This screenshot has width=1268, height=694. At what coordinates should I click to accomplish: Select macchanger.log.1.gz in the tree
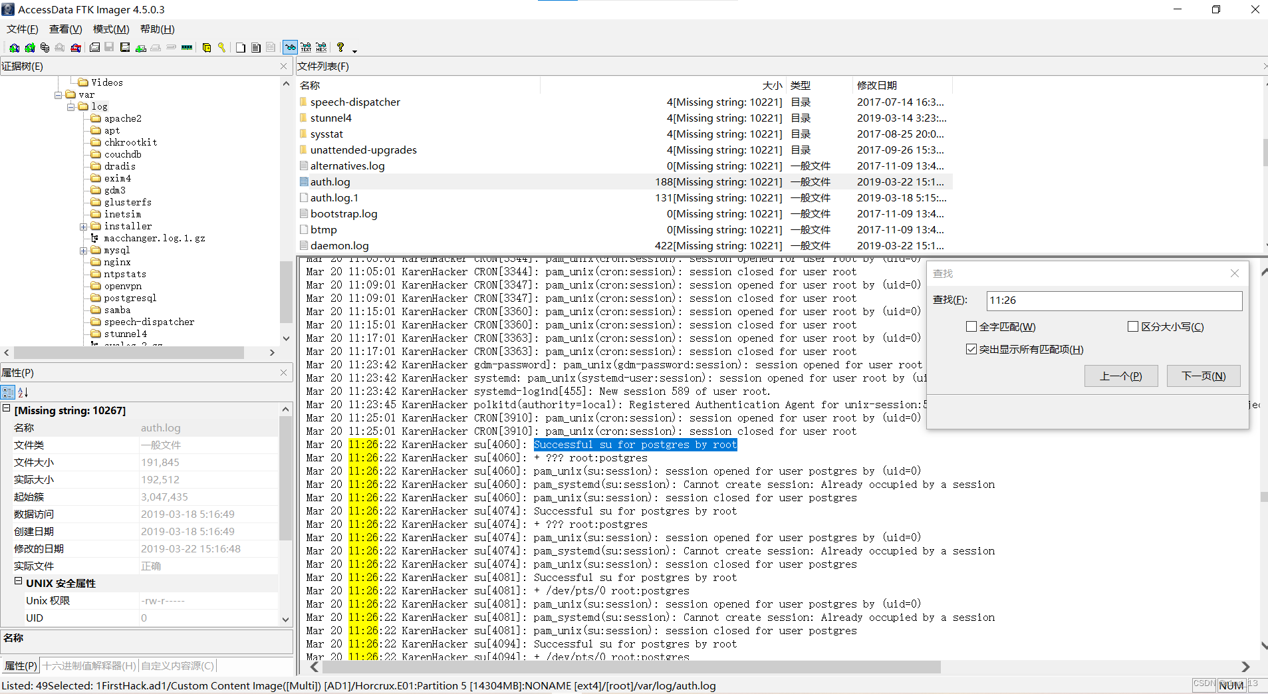[x=154, y=239]
